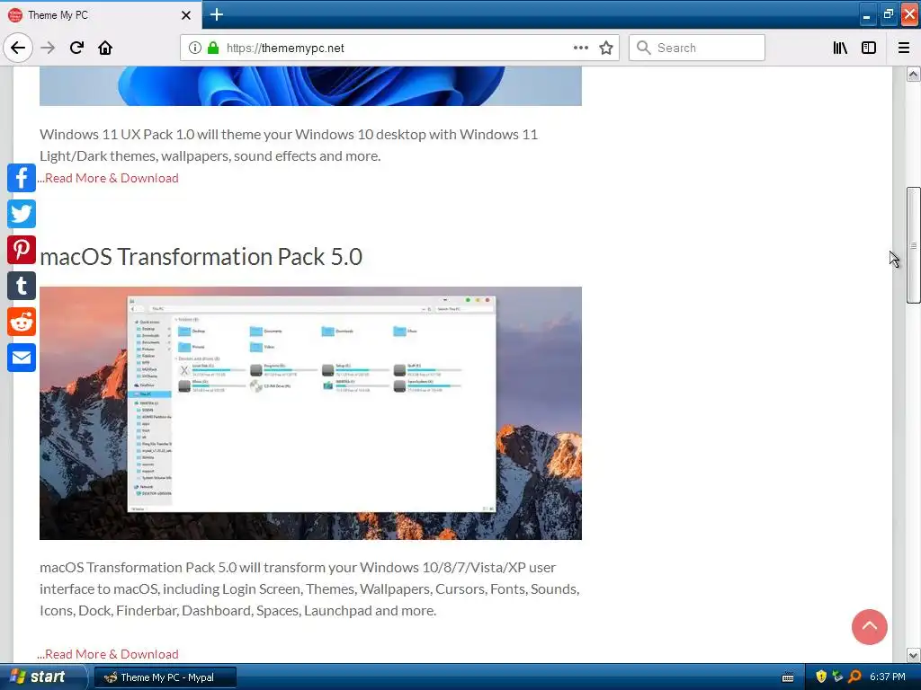Click the blue Windows 11 wallpaper image
The height and width of the screenshot is (690, 921).
(310, 86)
